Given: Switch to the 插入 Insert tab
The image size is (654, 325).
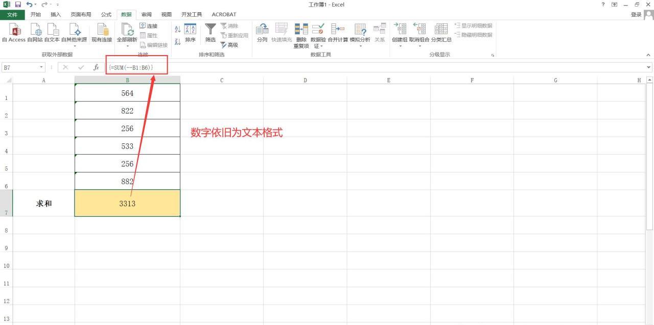Looking at the screenshot, I should click(56, 14).
